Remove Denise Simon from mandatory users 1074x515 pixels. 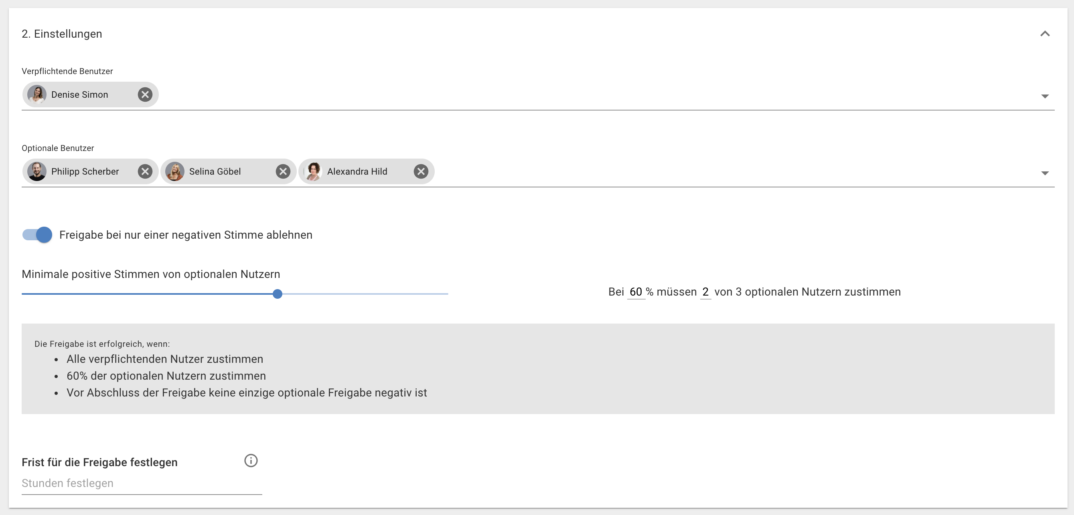145,95
